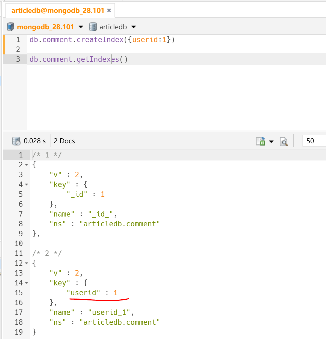The height and width of the screenshot is (339, 326).
Task: Click the getIndexes line in the editor
Action: [78, 59]
